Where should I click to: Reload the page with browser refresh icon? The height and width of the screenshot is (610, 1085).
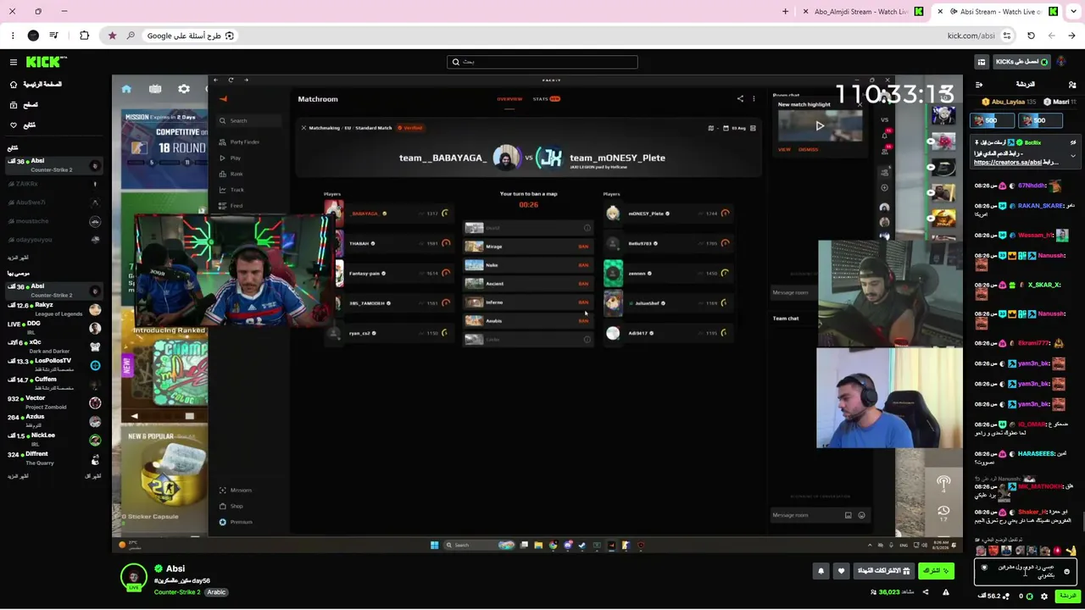pos(1031,36)
